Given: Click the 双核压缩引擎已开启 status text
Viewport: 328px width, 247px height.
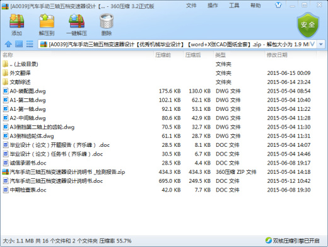Looking at the screenshot, I should pyautogui.click(x=296, y=241).
